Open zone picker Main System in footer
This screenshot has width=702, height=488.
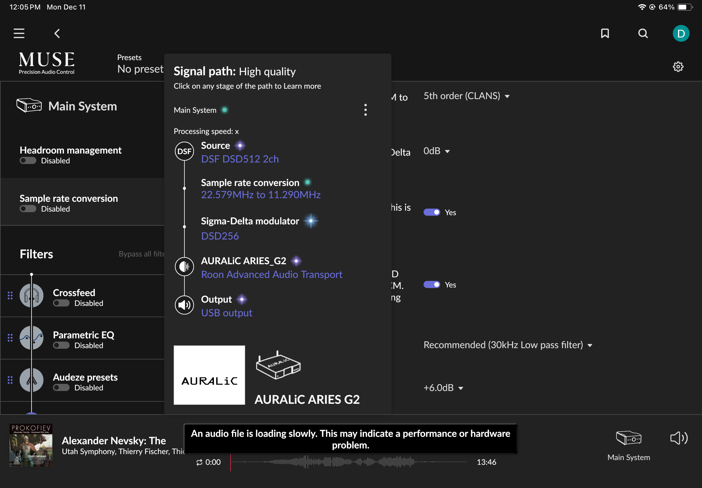pyautogui.click(x=628, y=446)
